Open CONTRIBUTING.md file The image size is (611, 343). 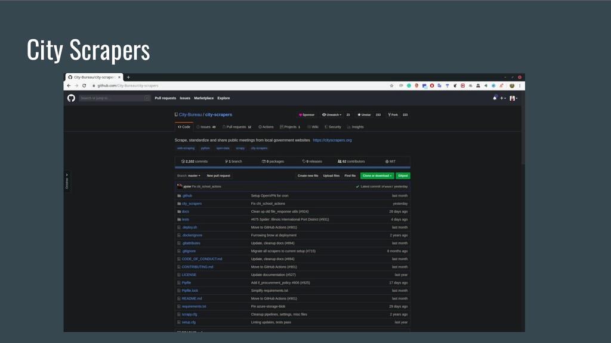[198, 267]
